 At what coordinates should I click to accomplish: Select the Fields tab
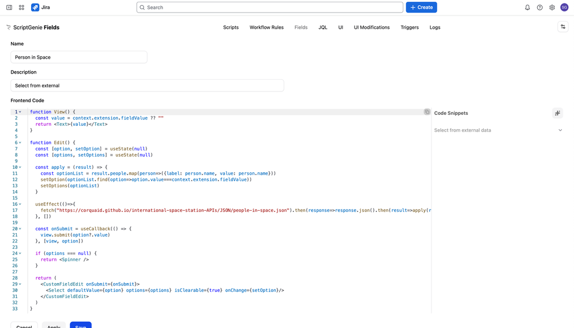(x=301, y=28)
